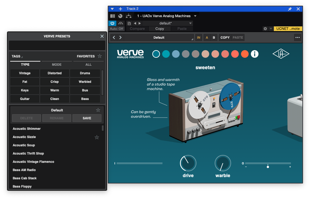The width and height of the screenshot is (310, 199).
Task: Expand the TAGS section header
Action: point(17,56)
